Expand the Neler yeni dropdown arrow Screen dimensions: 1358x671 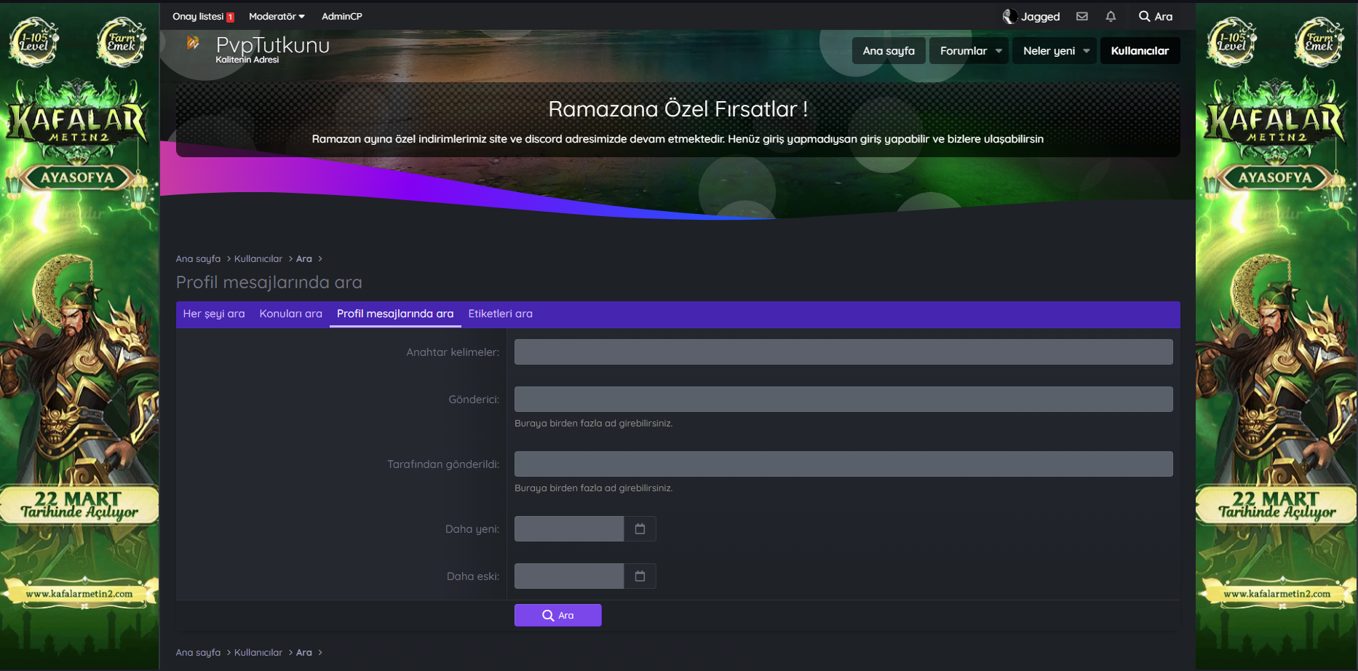pyautogui.click(x=1087, y=51)
